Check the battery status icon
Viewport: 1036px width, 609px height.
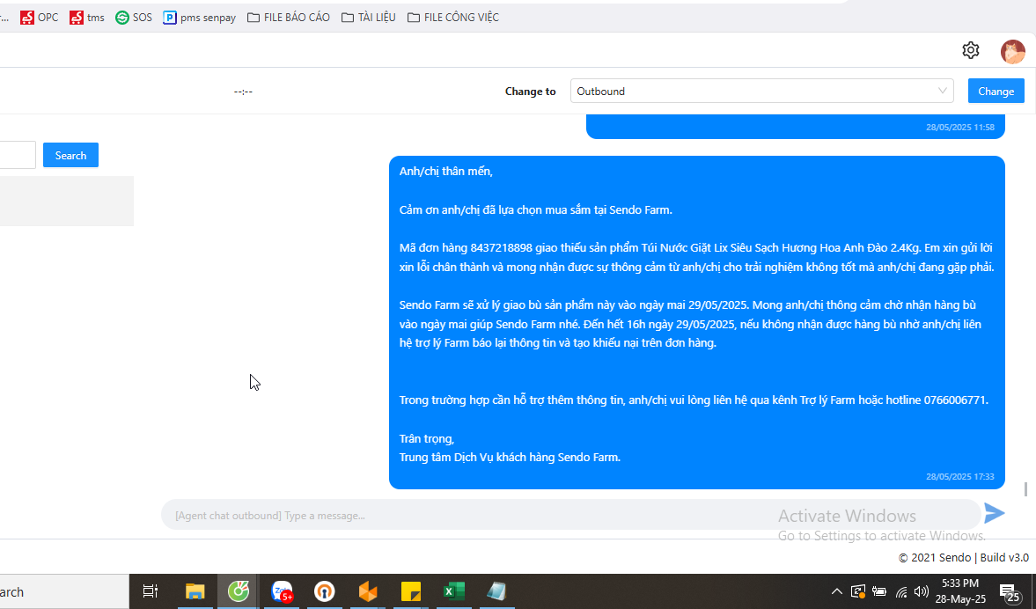[x=879, y=591]
